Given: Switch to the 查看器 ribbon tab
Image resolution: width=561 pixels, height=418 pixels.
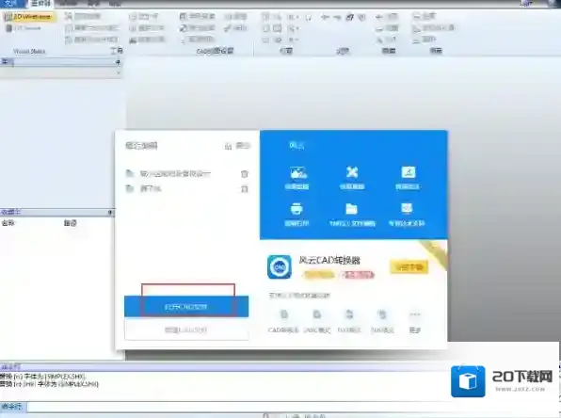Looking at the screenshot, I should pyautogui.click(x=40, y=3).
